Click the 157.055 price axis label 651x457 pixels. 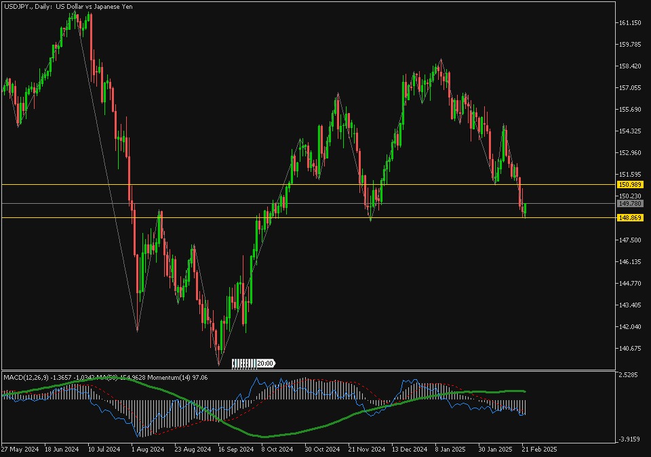coord(630,87)
